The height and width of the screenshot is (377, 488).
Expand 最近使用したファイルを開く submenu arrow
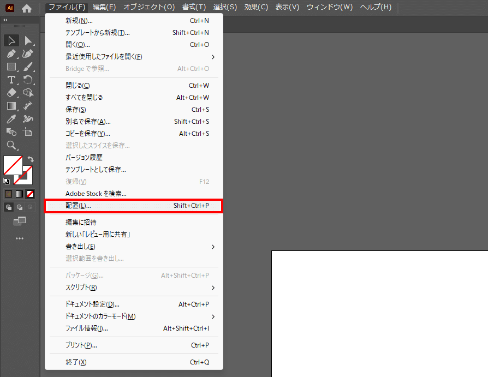point(213,57)
